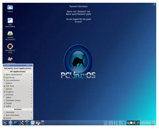
Task: Click the lock/logout icon at taskbar end
Action: coord(152,123)
